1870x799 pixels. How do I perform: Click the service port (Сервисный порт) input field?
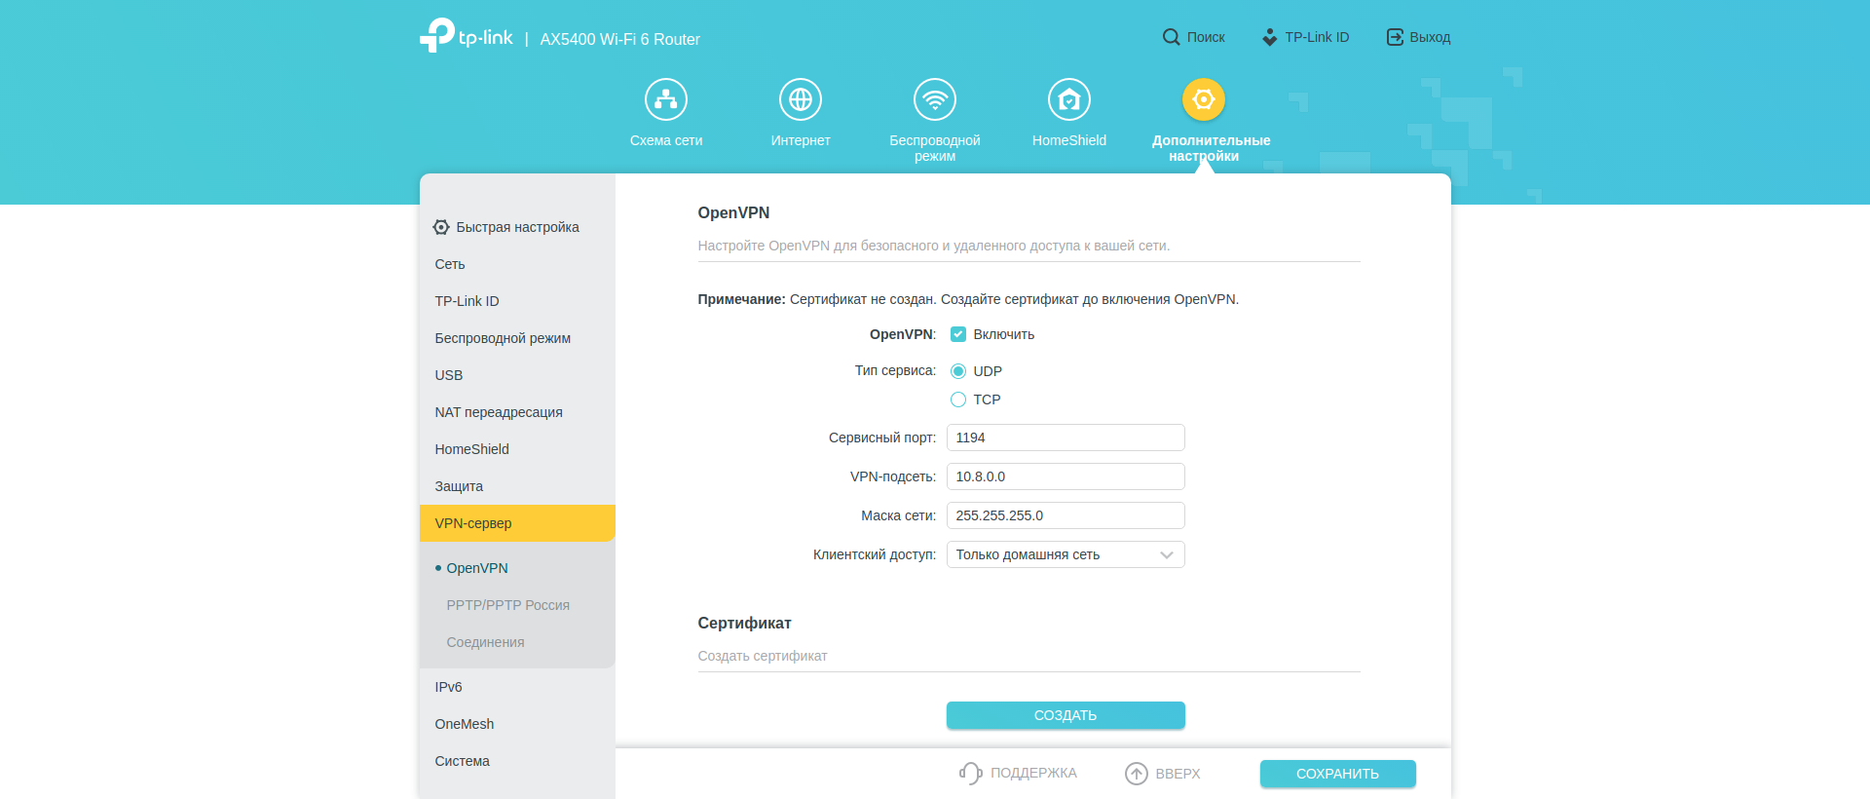(1066, 438)
